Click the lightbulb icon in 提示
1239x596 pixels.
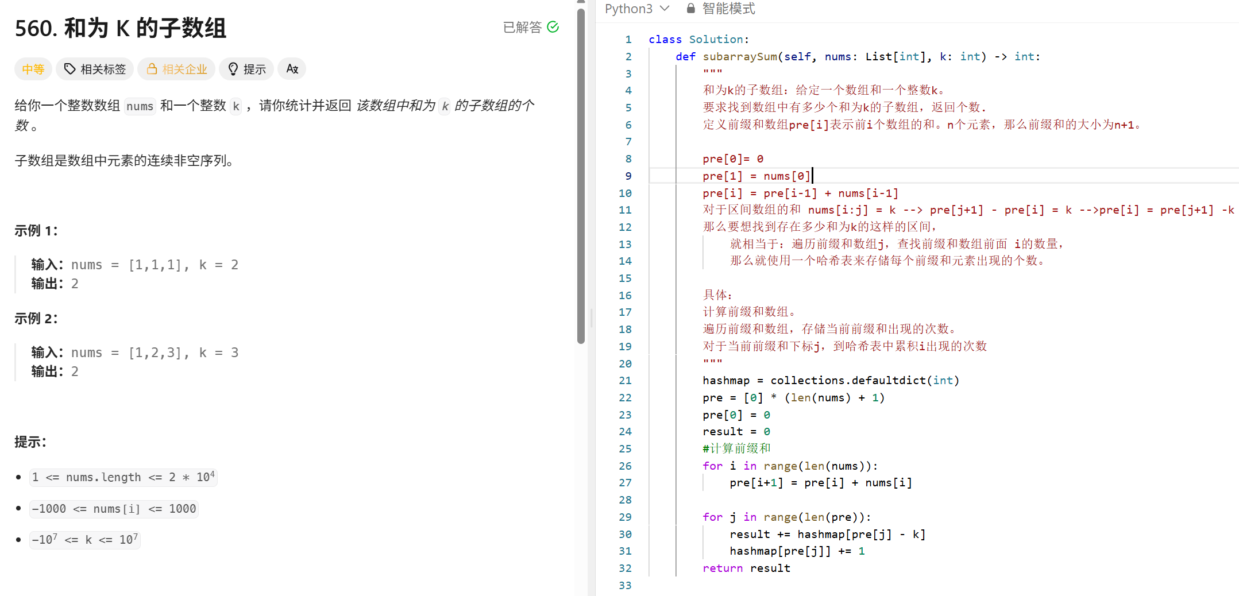(x=233, y=69)
